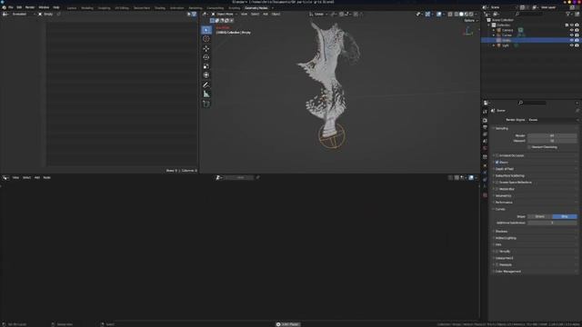582x327 pixels.
Task: Select the Cursor tool in viewport toolbar
Action: pos(206,39)
